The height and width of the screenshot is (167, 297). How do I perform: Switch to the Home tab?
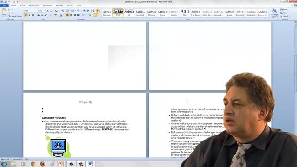[13, 6]
